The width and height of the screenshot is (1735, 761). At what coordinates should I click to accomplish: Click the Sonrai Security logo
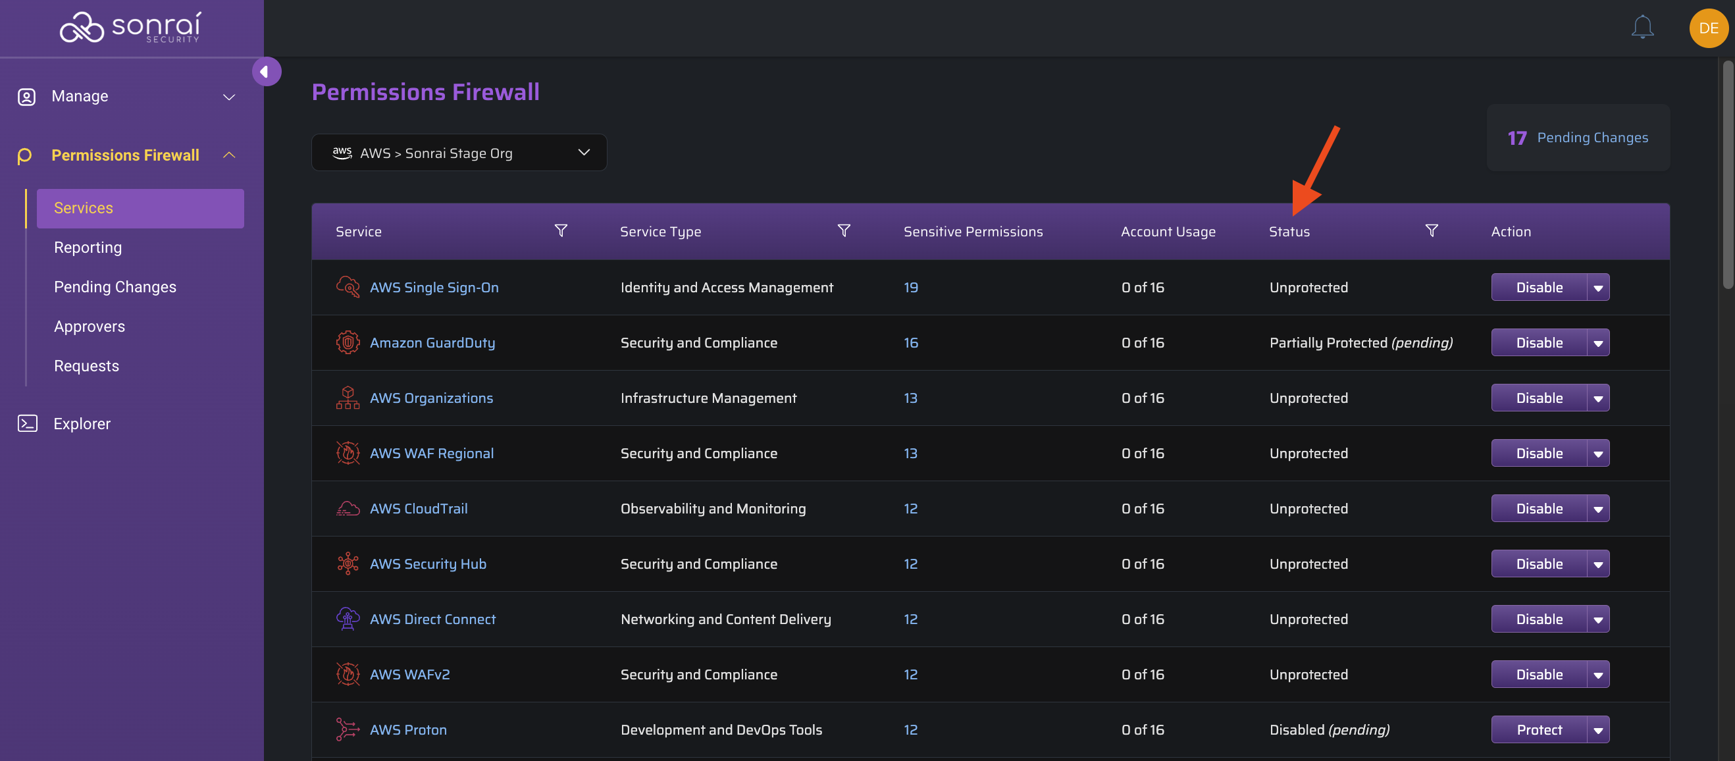point(131,28)
